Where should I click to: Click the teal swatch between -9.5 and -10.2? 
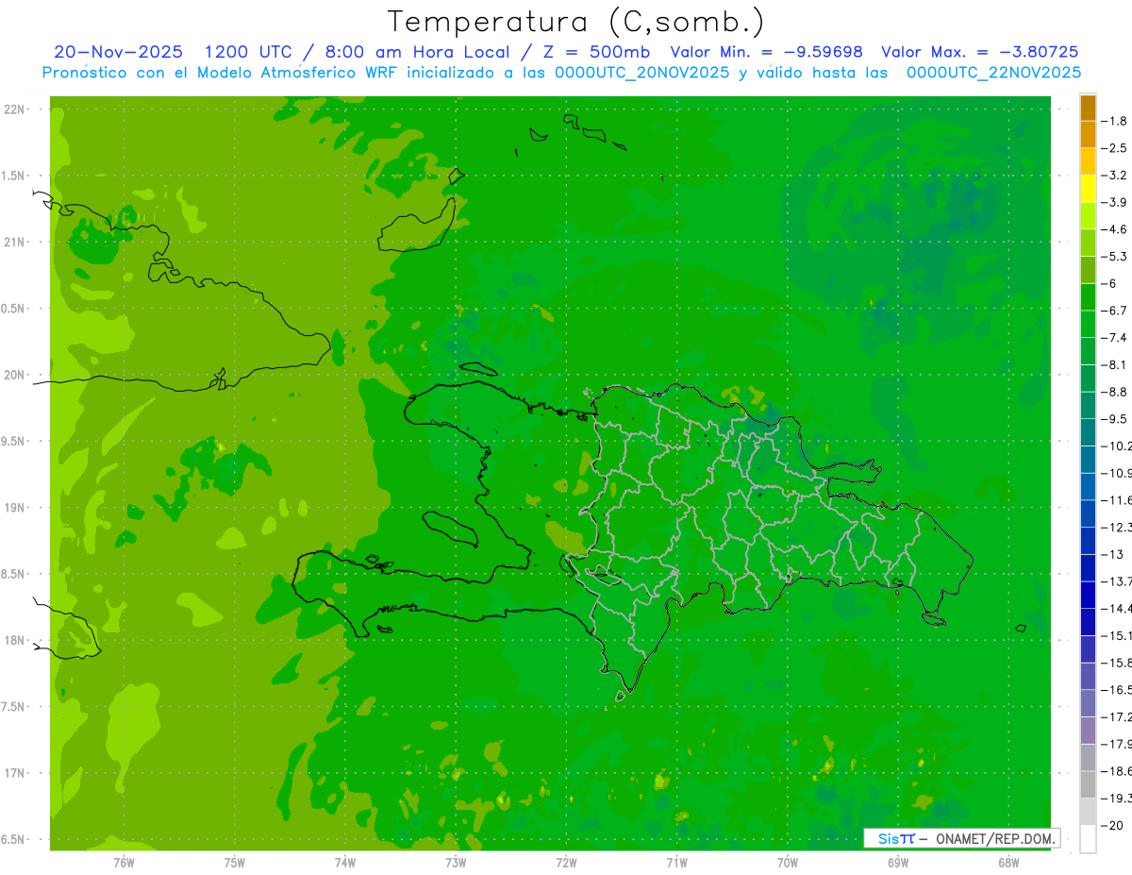click(1088, 432)
